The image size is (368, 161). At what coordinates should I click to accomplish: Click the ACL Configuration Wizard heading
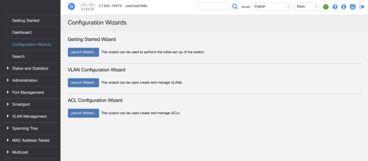pyautogui.click(x=95, y=100)
